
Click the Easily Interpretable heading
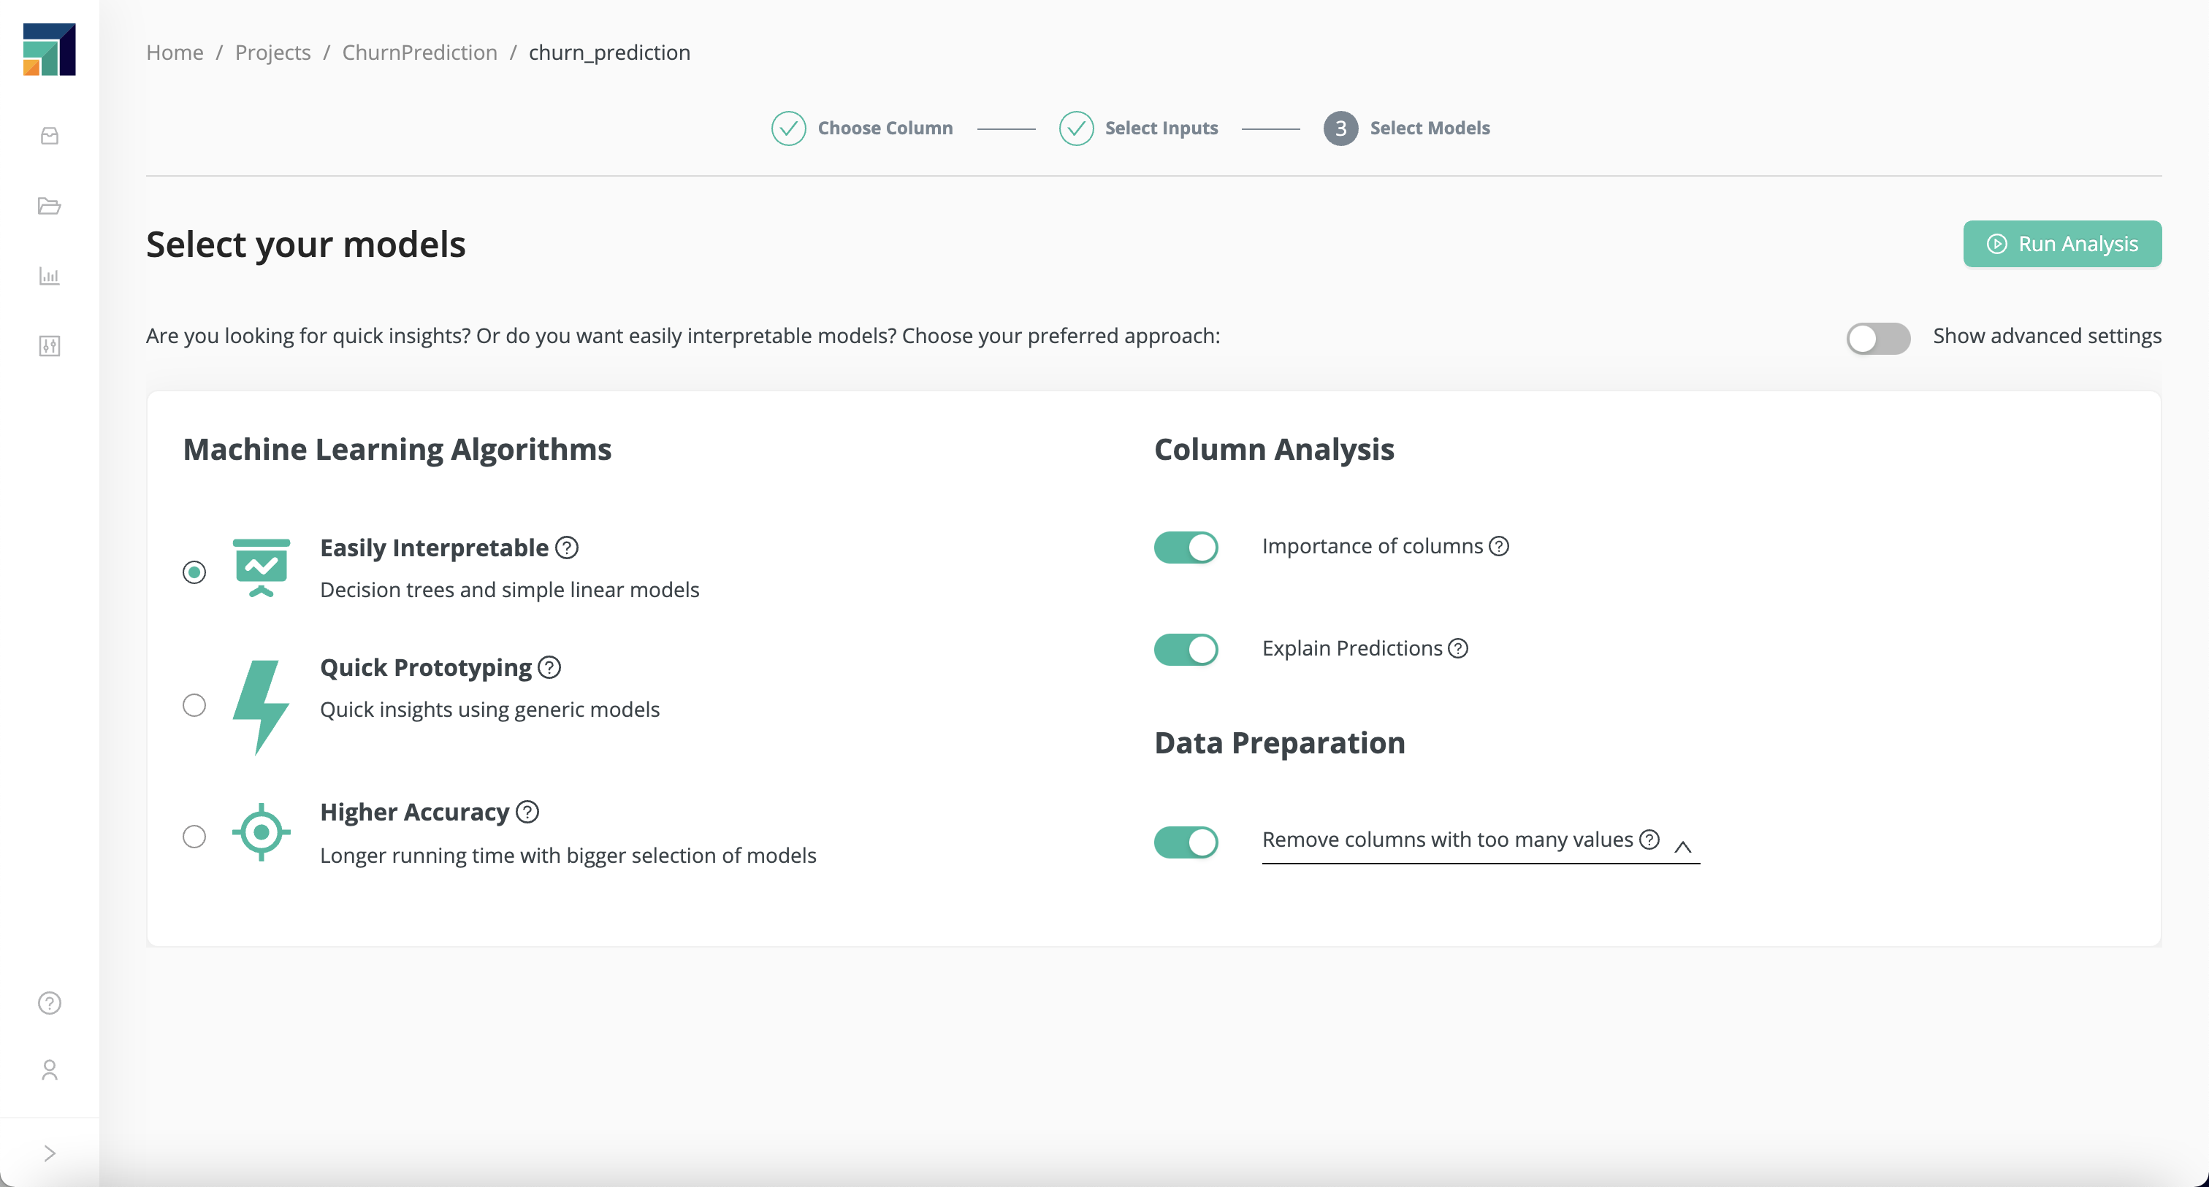point(434,548)
